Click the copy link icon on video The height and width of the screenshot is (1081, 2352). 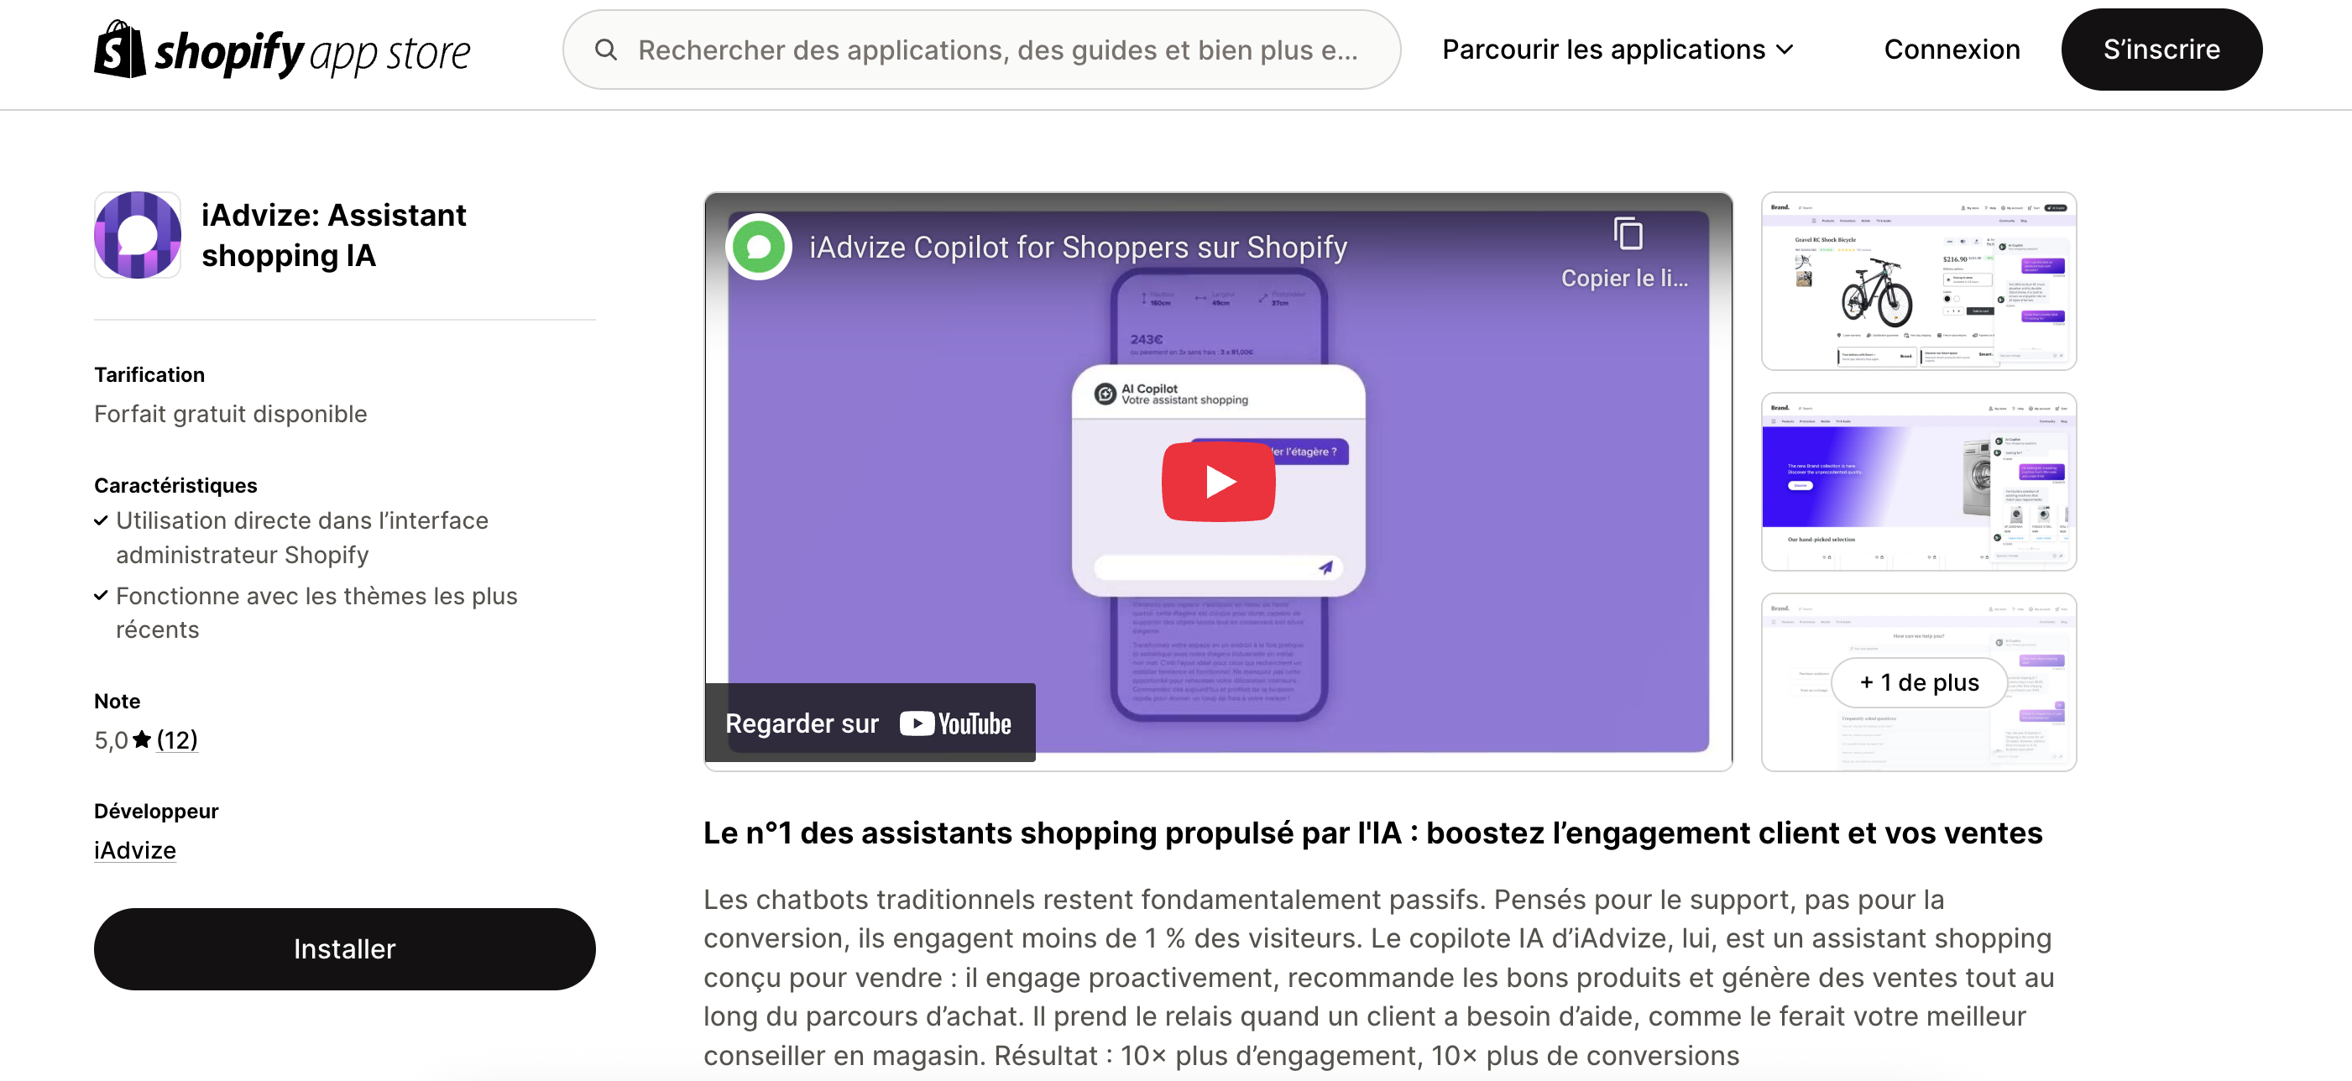(1627, 235)
